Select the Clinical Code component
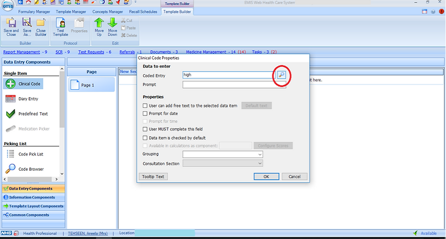446x239 pixels. pyautogui.click(x=23, y=84)
